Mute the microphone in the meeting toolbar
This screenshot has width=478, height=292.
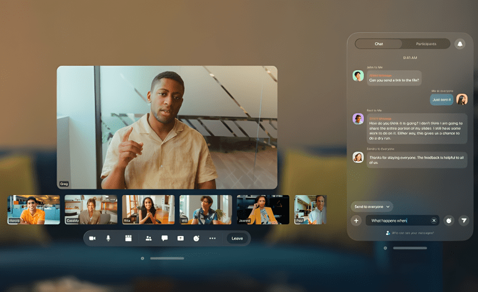tap(108, 238)
